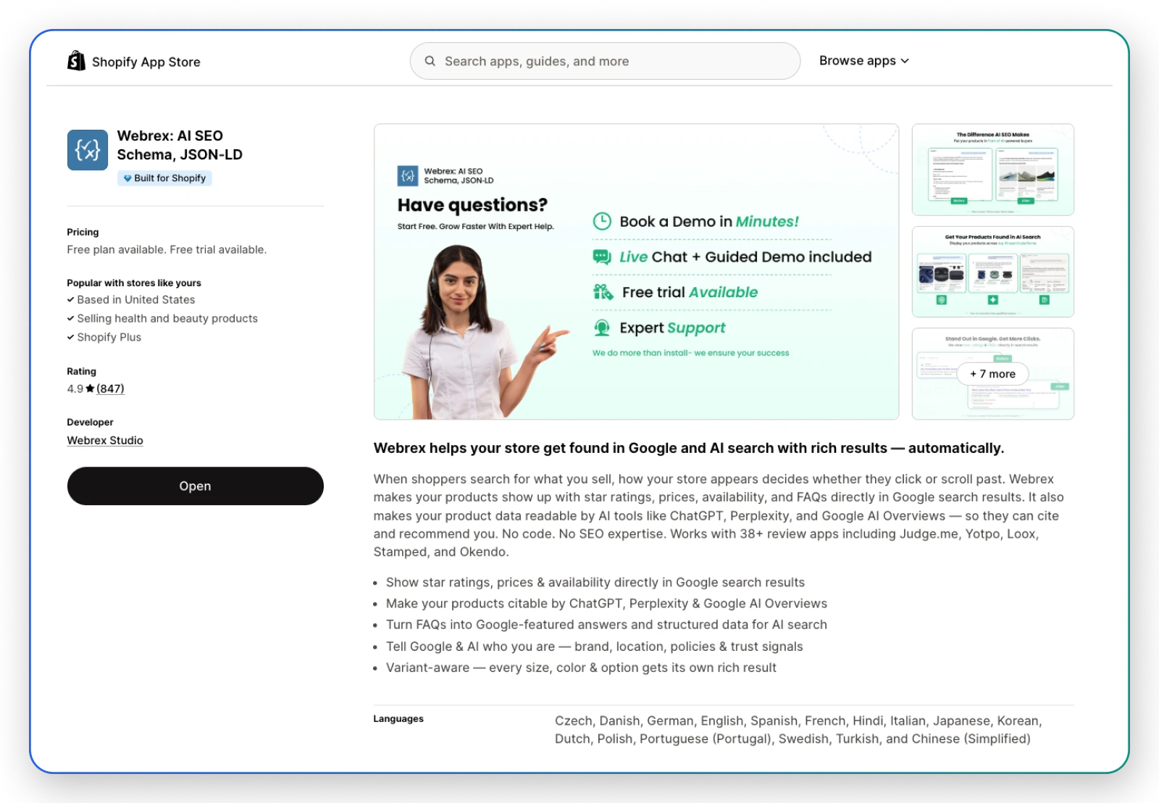Click the 'Based in United States' row
This screenshot has width=1159, height=803.
click(x=131, y=299)
